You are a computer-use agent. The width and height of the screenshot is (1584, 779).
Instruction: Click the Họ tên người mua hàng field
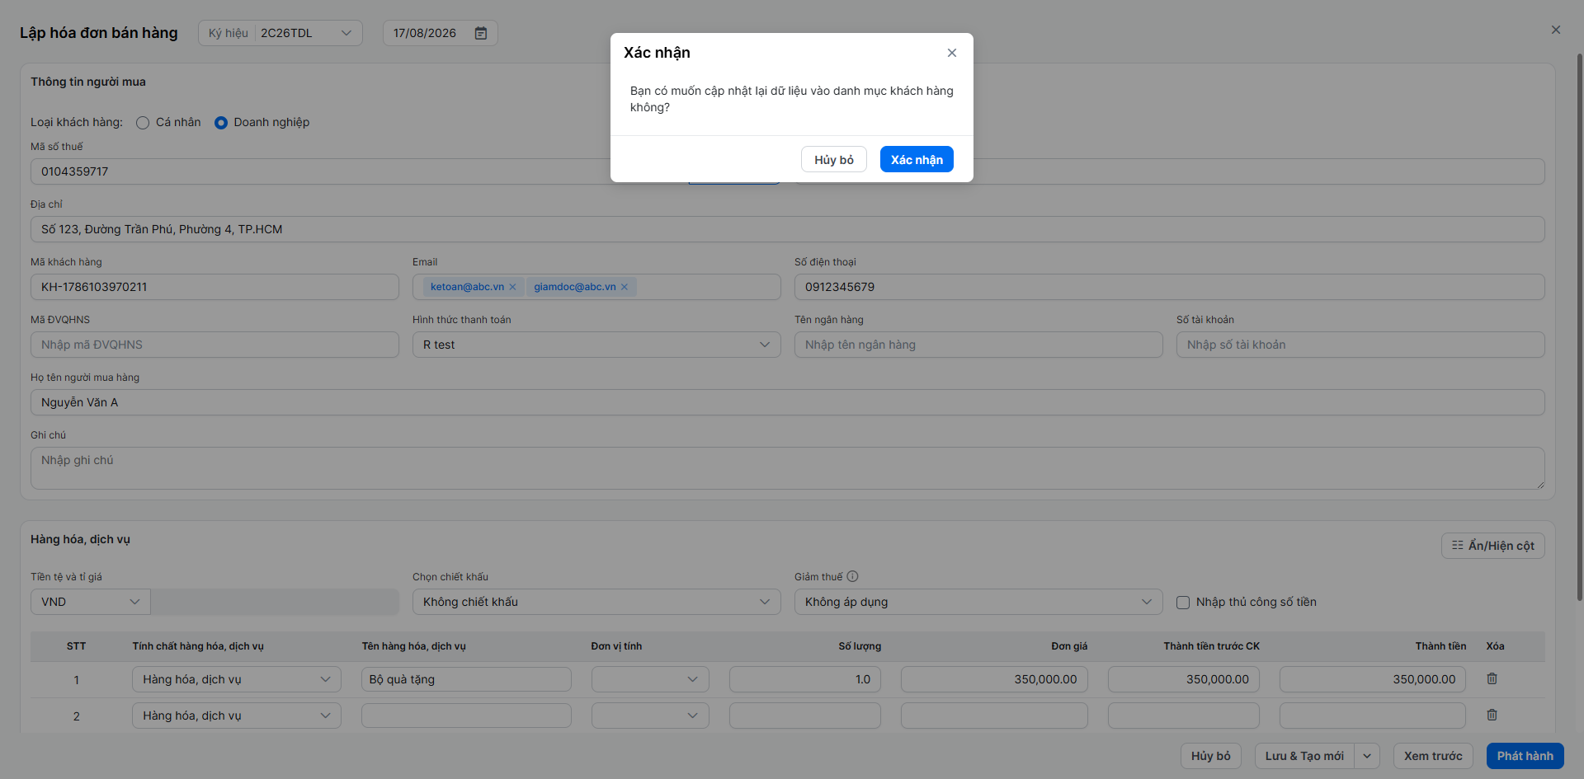[x=788, y=402]
